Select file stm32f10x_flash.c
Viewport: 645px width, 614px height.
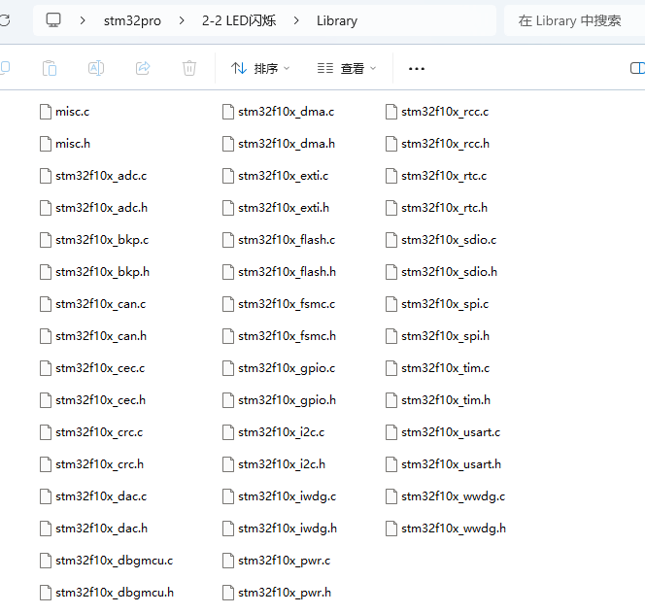pyautogui.click(x=279, y=240)
